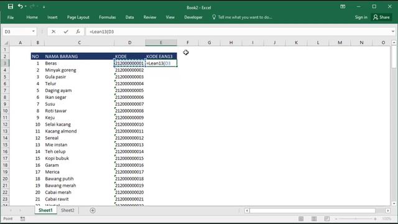398x224 pixels.
Task: Switch to the Insert tab
Action: (x=52, y=17)
